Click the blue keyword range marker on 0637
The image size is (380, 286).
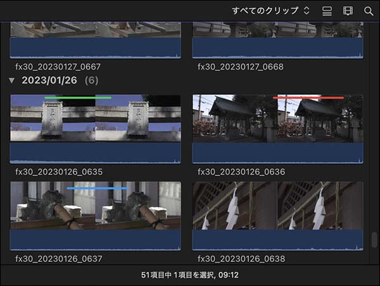coord(98,188)
